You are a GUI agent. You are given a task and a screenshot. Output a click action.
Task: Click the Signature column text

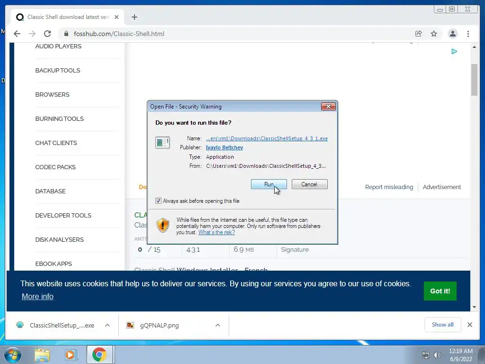coord(295,249)
